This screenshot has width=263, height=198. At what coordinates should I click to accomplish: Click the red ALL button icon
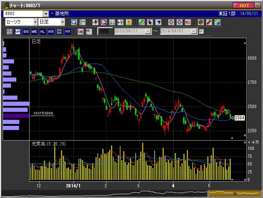tap(188, 22)
